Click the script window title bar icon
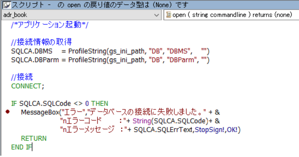The height and width of the screenshot is (157, 299). click(x=7, y=5)
